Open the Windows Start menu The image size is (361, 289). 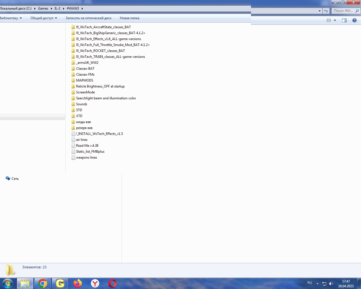[8, 283]
